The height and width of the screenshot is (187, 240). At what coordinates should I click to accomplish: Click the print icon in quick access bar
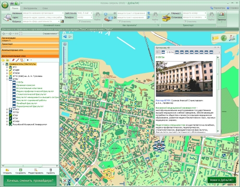[12, 3]
